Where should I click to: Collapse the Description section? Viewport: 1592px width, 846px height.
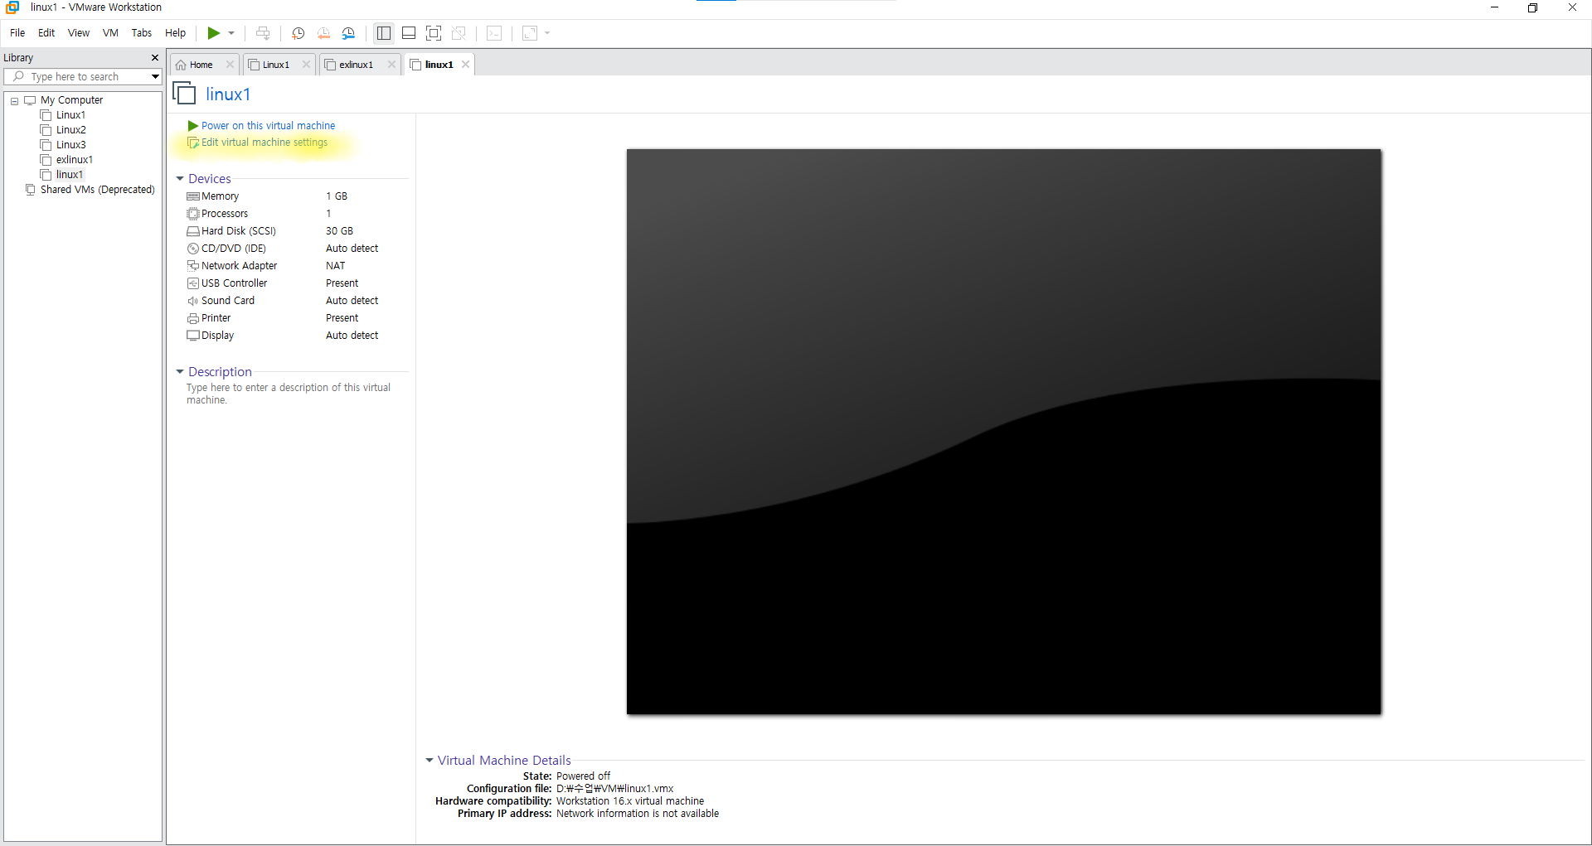coord(180,372)
